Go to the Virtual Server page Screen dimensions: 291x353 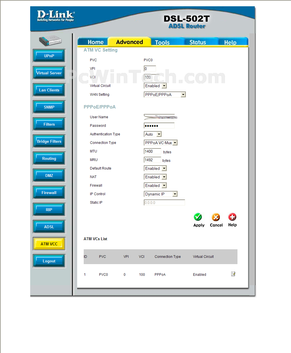(x=49, y=73)
